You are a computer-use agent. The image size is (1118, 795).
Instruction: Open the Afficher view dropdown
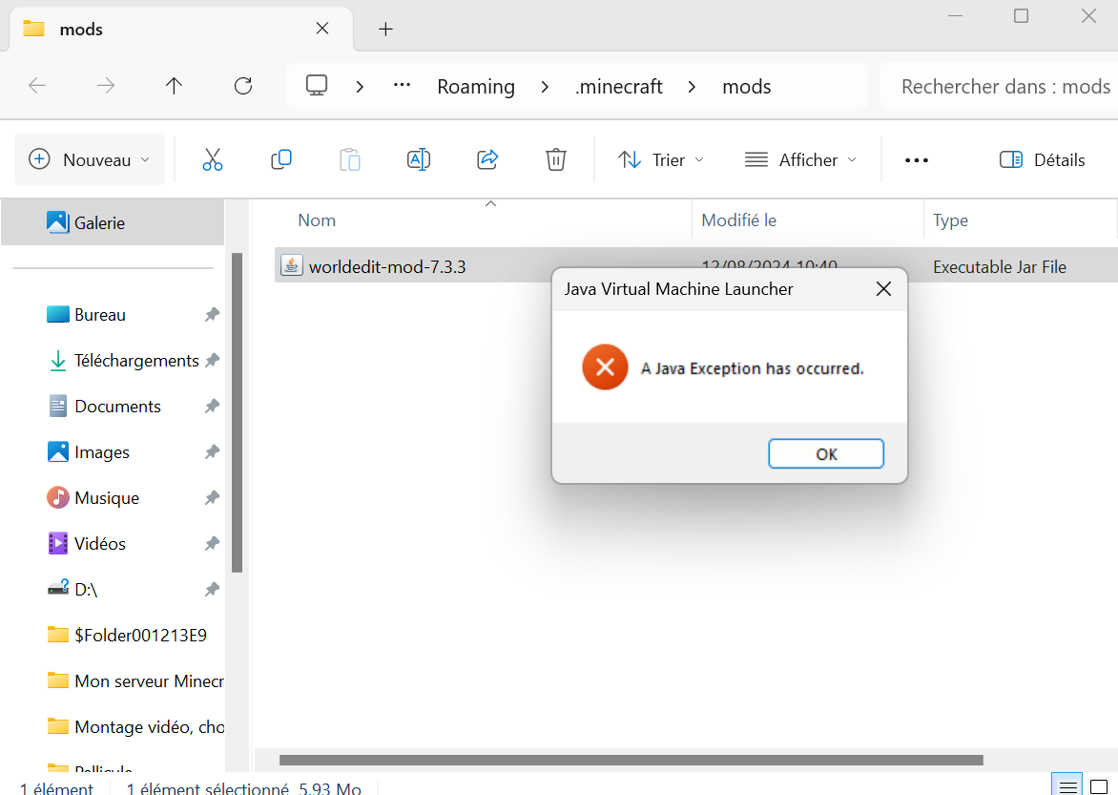[x=800, y=159]
